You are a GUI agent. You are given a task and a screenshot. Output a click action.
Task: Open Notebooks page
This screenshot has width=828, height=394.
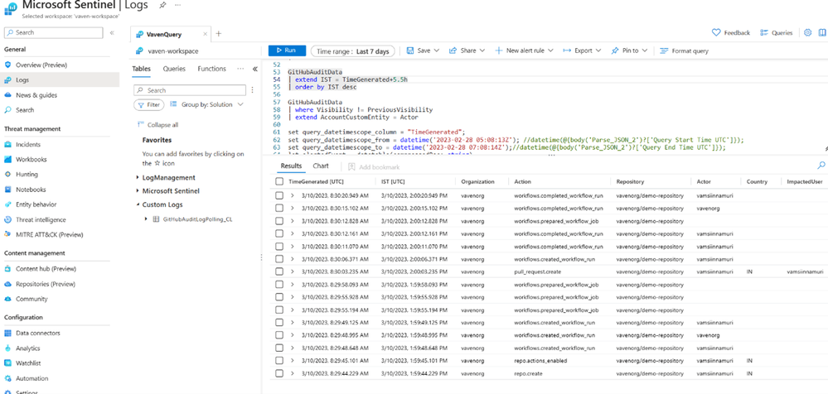(31, 190)
